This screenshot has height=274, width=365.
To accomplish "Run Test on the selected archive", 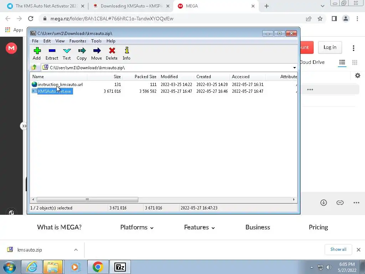I will (67, 54).
